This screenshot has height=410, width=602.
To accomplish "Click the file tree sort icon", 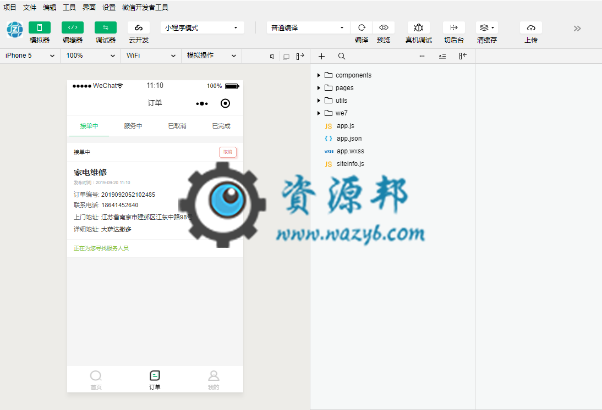I will pos(442,57).
